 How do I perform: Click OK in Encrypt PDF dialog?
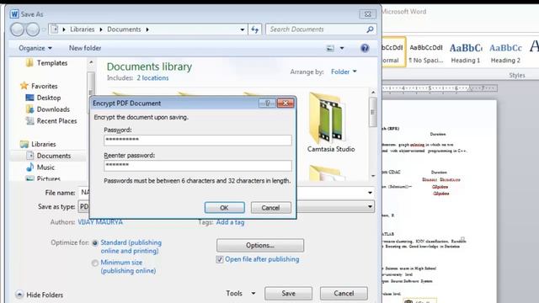pos(225,208)
